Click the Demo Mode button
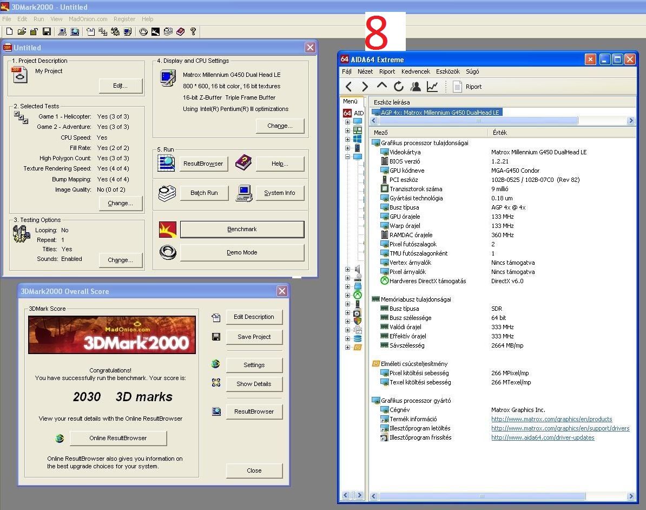Image resolution: width=646 pixels, height=510 pixels. pyautogui.click(x=242, y=253)
